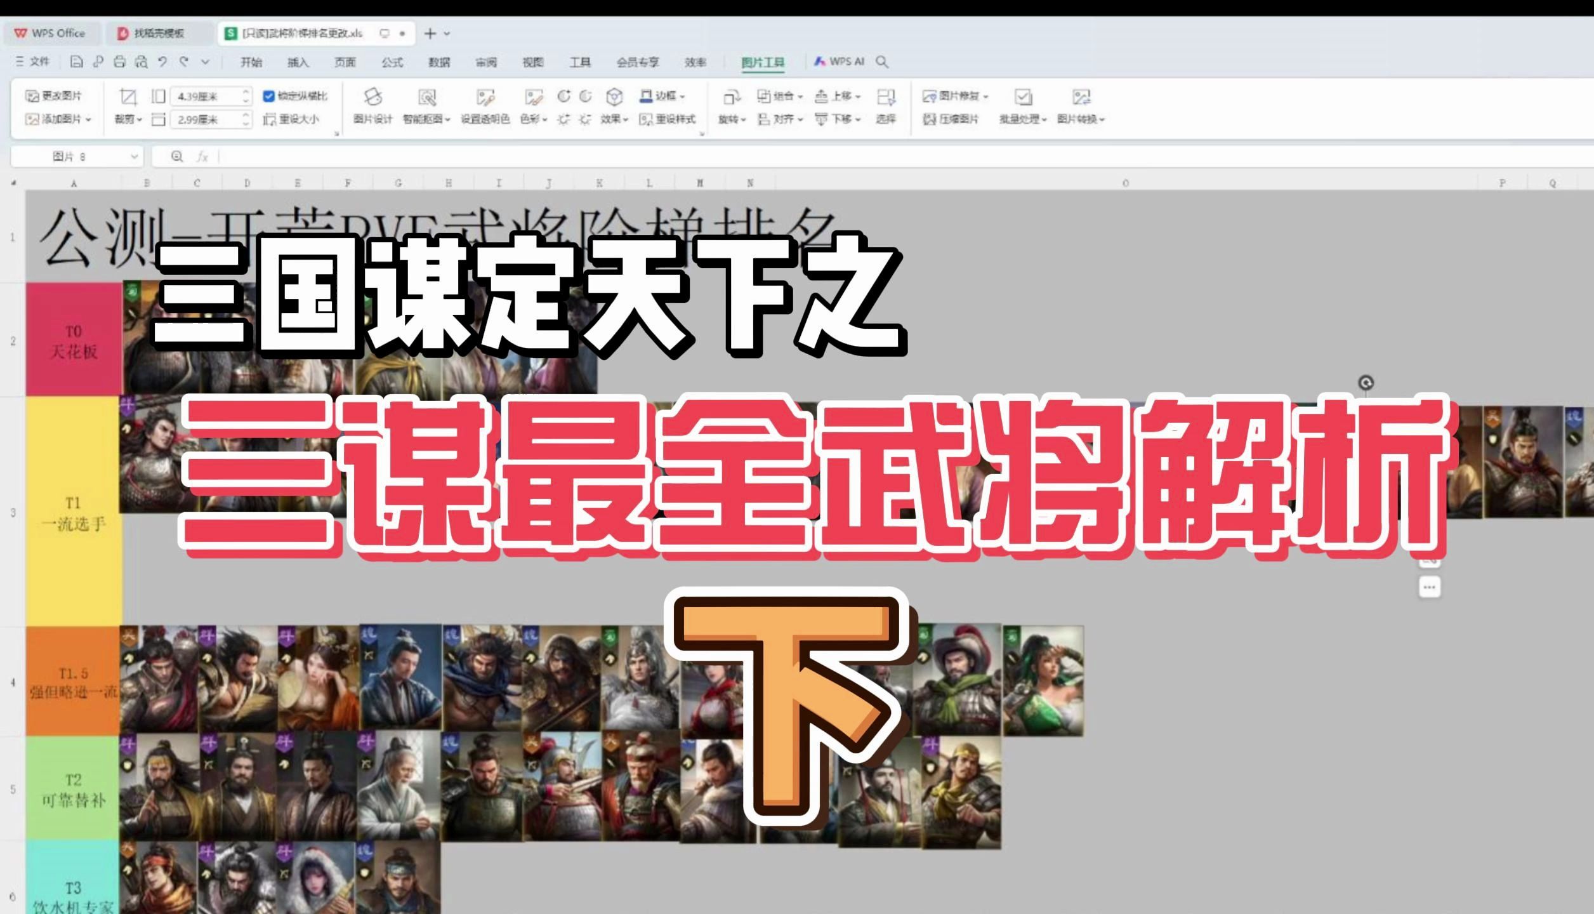This screenshot has width=1594, height=914.
Task: Click the plus button to add new tab
Action: [x=430, y=33]
